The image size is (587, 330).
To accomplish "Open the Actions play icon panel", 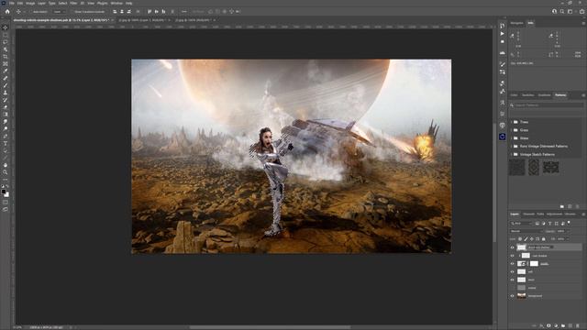I will pyautogui.click(x=502, y=34).
